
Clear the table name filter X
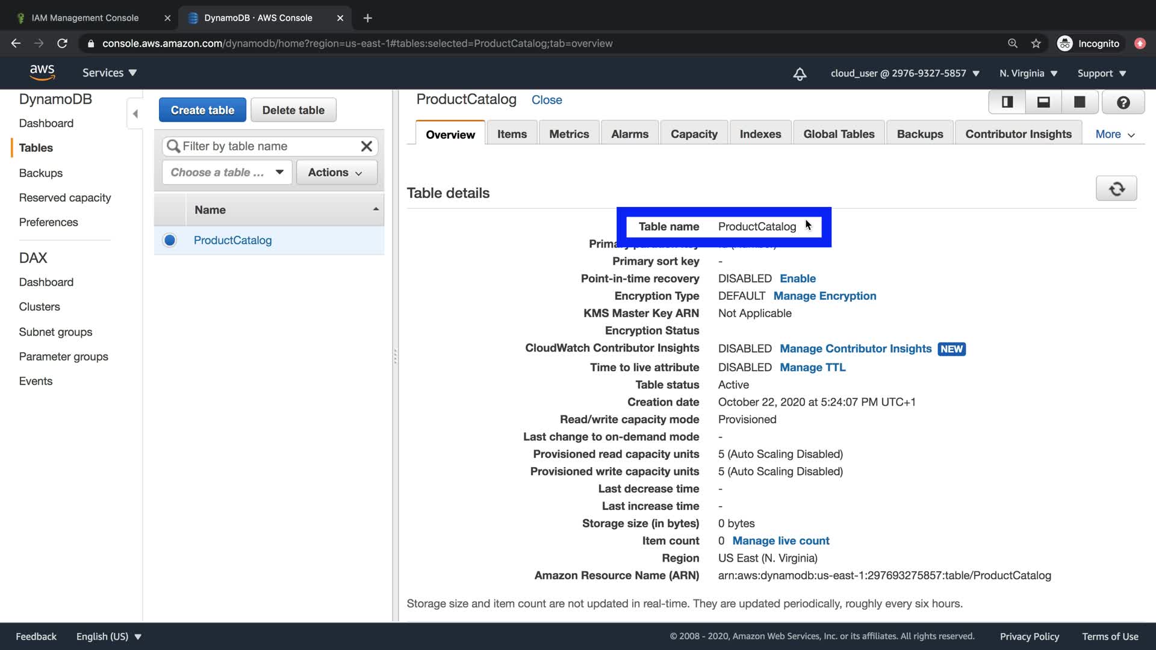click(x=366, y=146)
